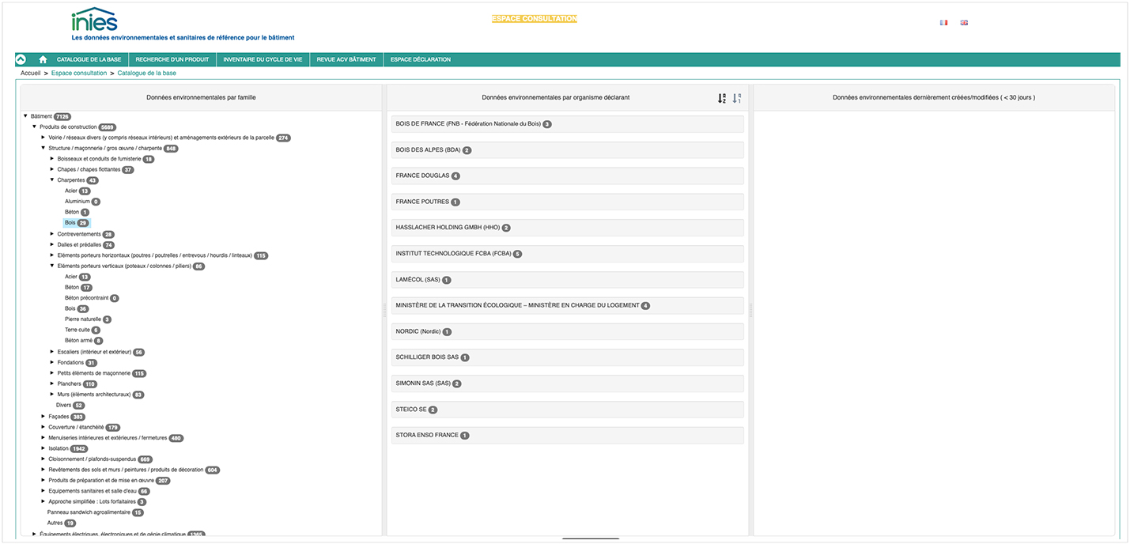Open Catalogue de la base menu
This screenshot has height=544, width=1130.
click(x=89, y=59)
